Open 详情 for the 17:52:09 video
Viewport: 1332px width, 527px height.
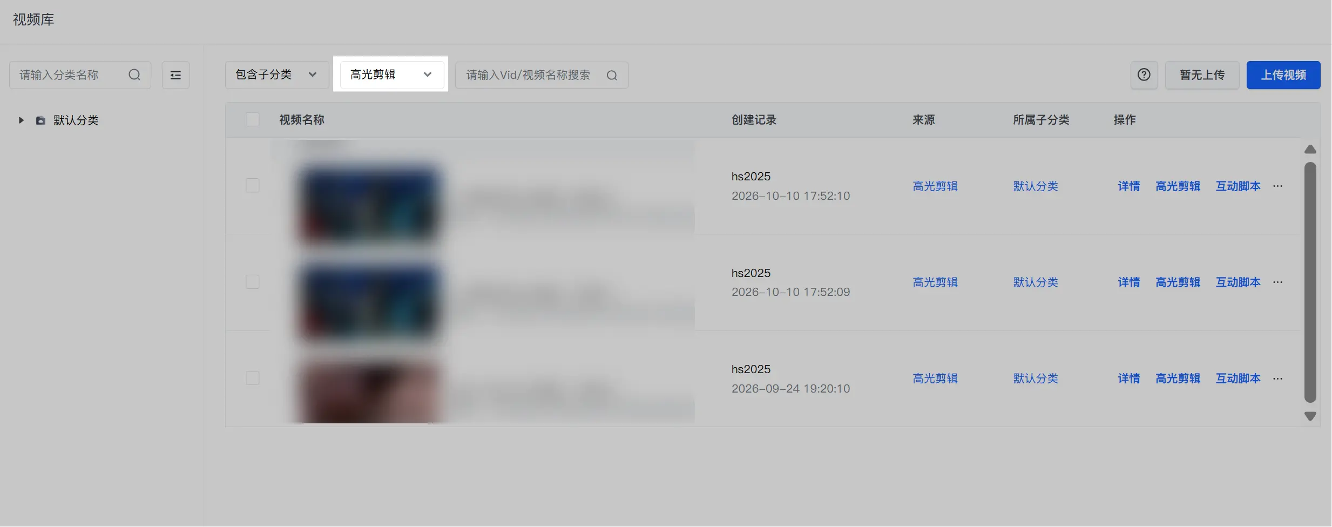pos(1129,282)
